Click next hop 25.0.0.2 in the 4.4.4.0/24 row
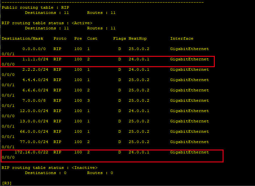The width and height of the screenshot is (255, 186). point(139,80)
